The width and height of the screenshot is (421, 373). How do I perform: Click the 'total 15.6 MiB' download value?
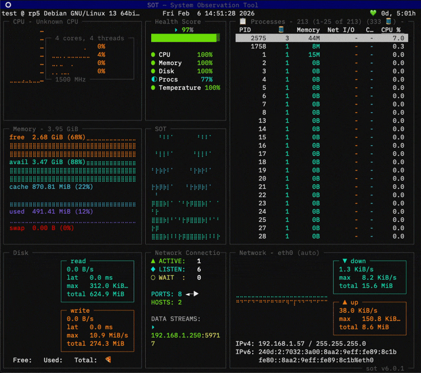366,286
